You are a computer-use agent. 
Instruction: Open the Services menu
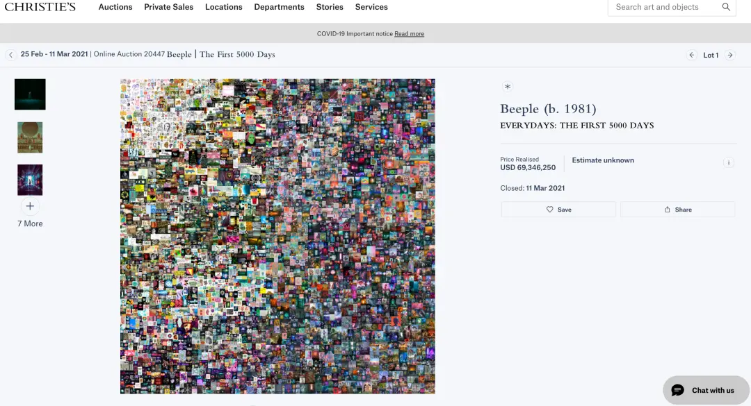coord(371,7)
